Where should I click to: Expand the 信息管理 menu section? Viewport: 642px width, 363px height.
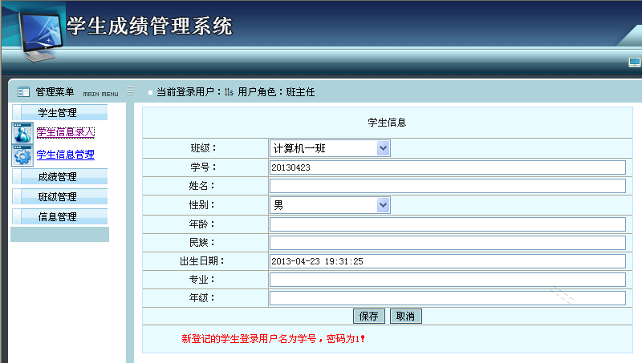[x=59, y=216]
